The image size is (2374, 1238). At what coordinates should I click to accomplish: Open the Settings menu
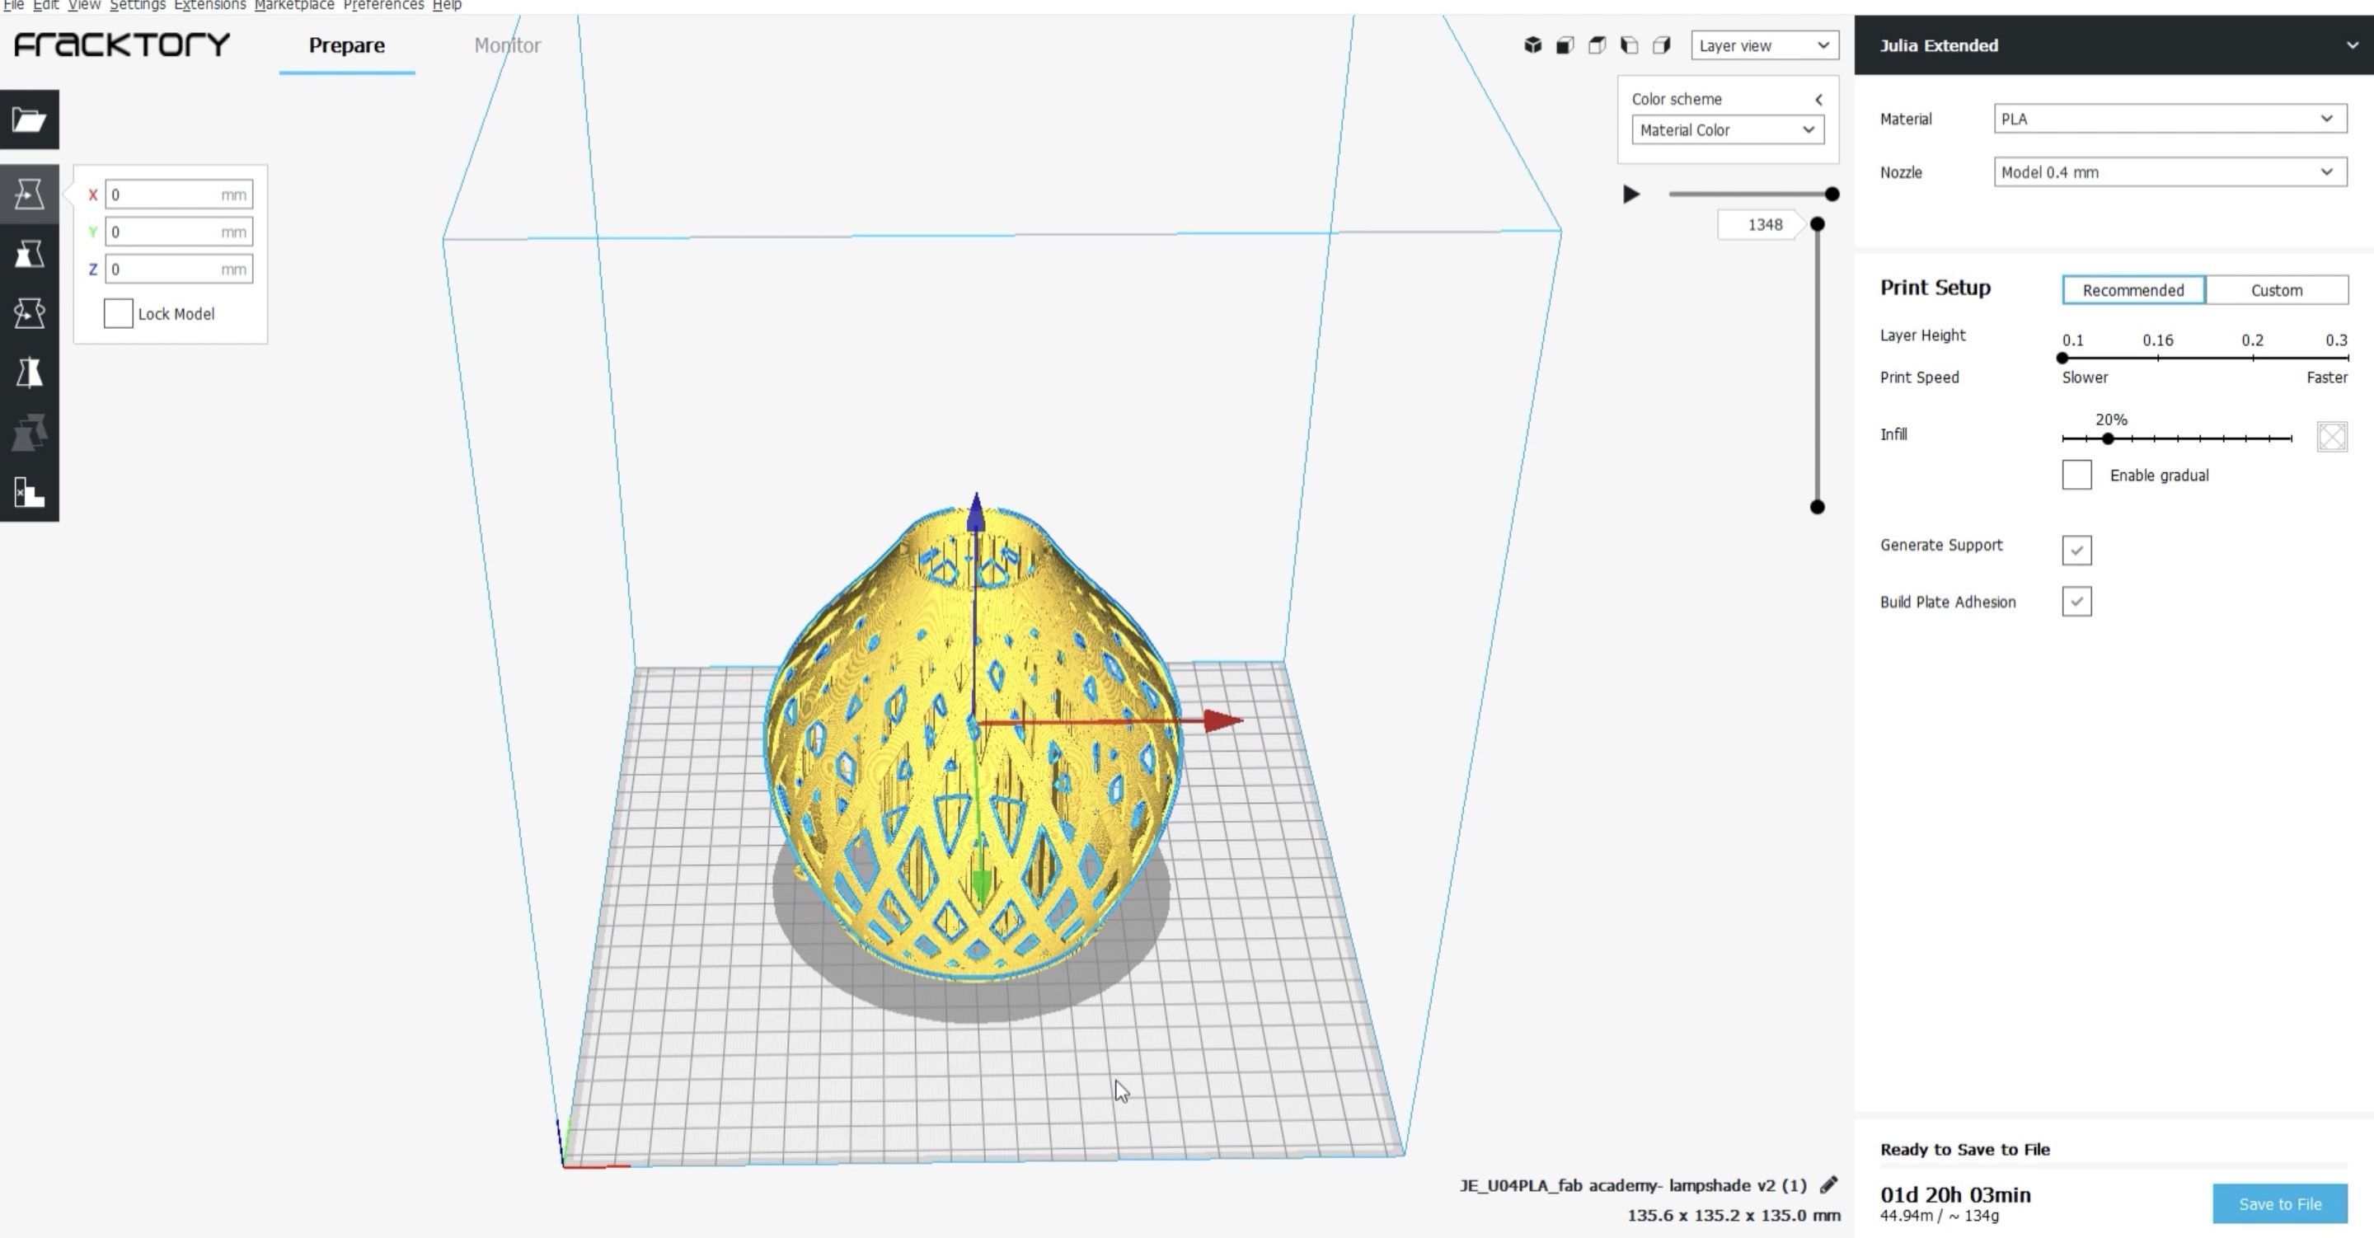coord(138,5)
